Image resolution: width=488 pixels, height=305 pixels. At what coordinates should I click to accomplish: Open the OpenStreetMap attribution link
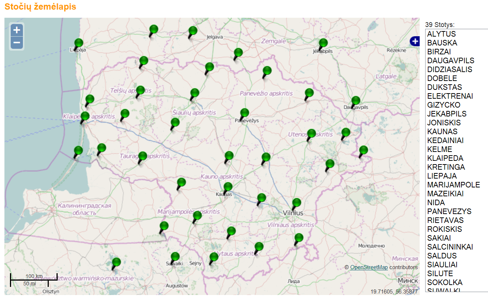click(x=369, y=267)
